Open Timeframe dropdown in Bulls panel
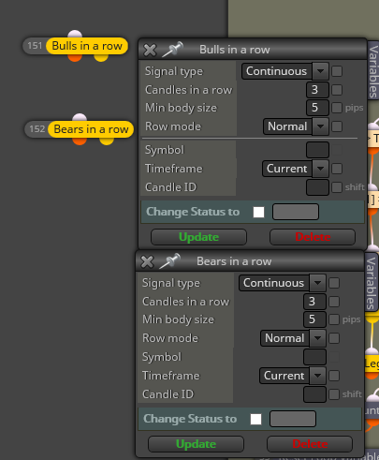The image size is (379, 460). pos(296,169)
